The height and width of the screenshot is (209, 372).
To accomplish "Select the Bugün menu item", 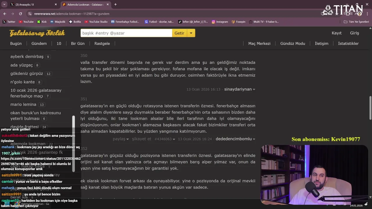I will coord(16,44).
